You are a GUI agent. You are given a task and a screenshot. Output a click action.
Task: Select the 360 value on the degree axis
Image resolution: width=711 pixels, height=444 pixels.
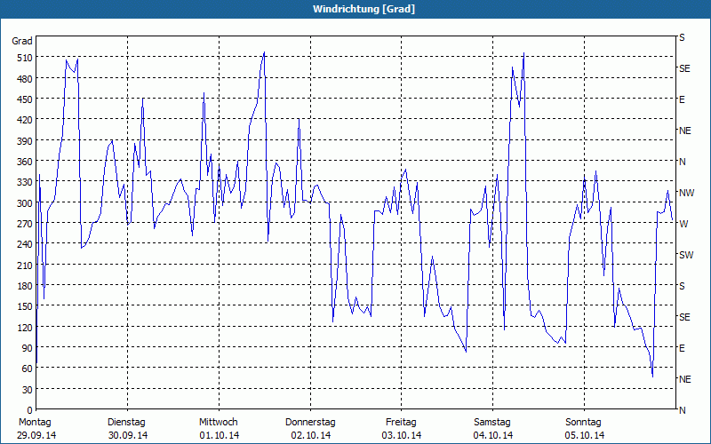pos(25,162)
